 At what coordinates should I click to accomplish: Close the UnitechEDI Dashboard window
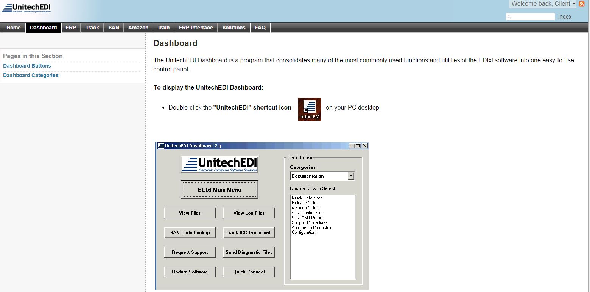[365, 146]
